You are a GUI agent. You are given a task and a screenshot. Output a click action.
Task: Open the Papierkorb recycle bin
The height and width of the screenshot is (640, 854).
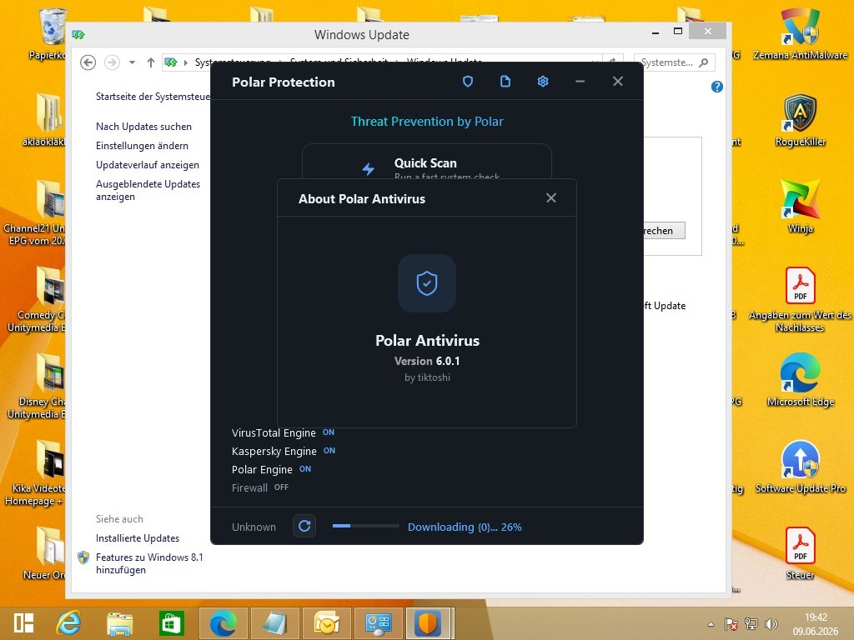[53, 33]
